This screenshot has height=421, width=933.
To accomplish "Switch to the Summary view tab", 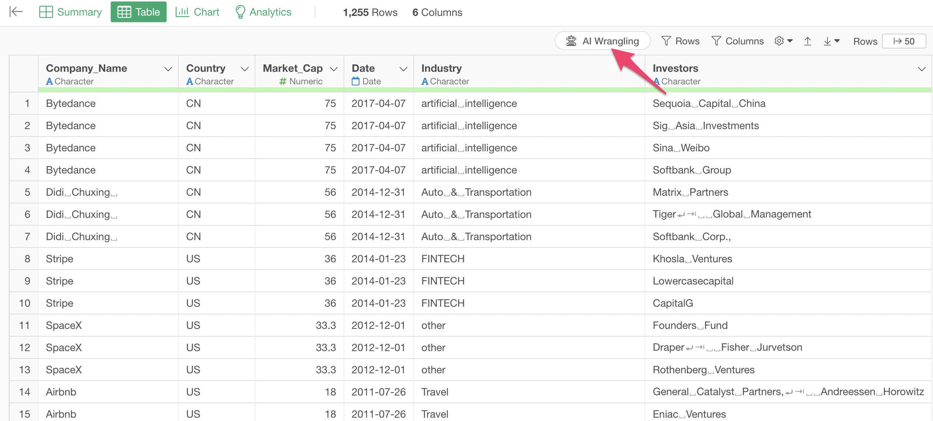I will [70, 12].
